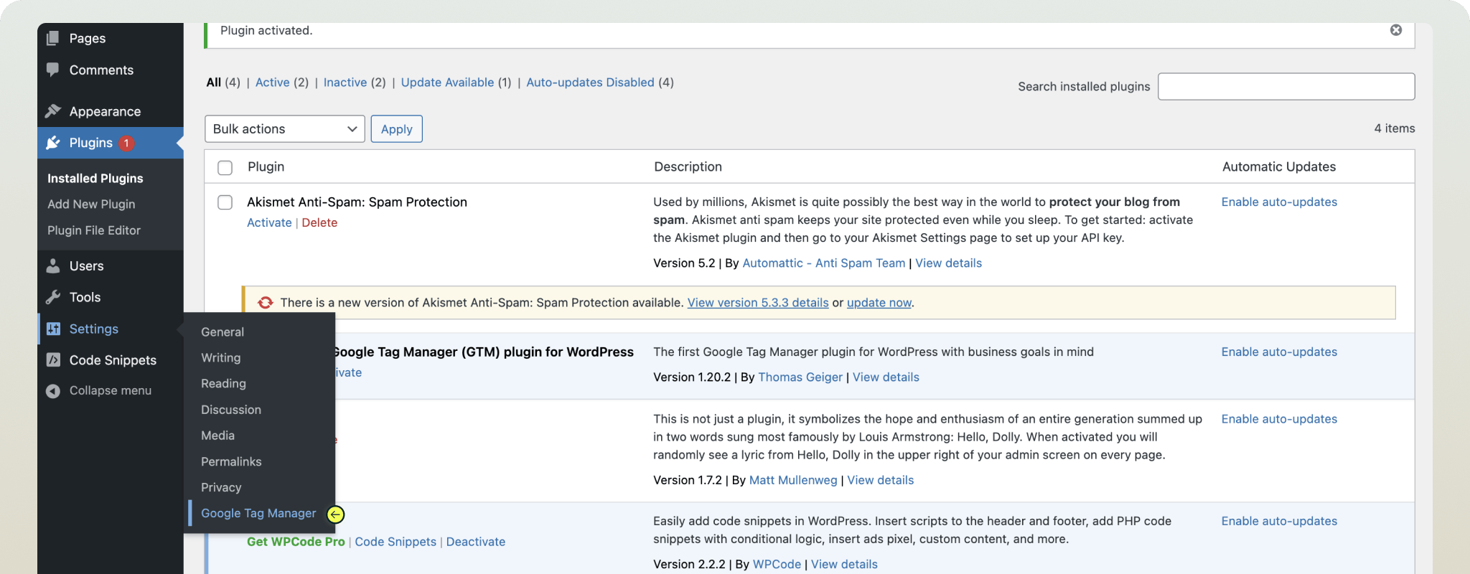Click the Apply button
The width and height of the screenshot is (1470, 574).
(x=397, y=129)
